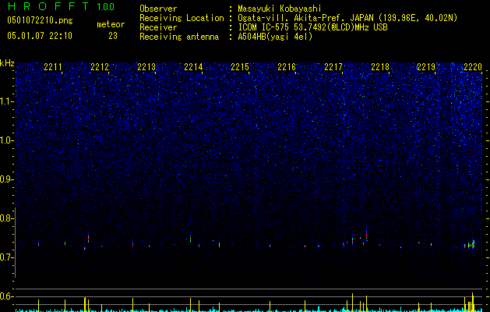Click the 2216 time marker
The width and height of the screenshot is (490, 312).
pyautogui.click(x=287, y=67)
